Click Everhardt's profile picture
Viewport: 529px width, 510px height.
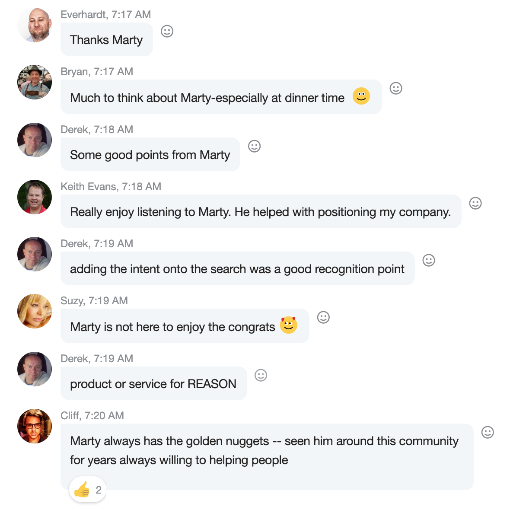[35, 25]
